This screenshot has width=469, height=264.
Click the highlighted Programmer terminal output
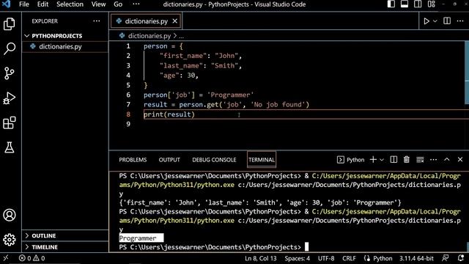pyautogui.click(x=141, y=238)
